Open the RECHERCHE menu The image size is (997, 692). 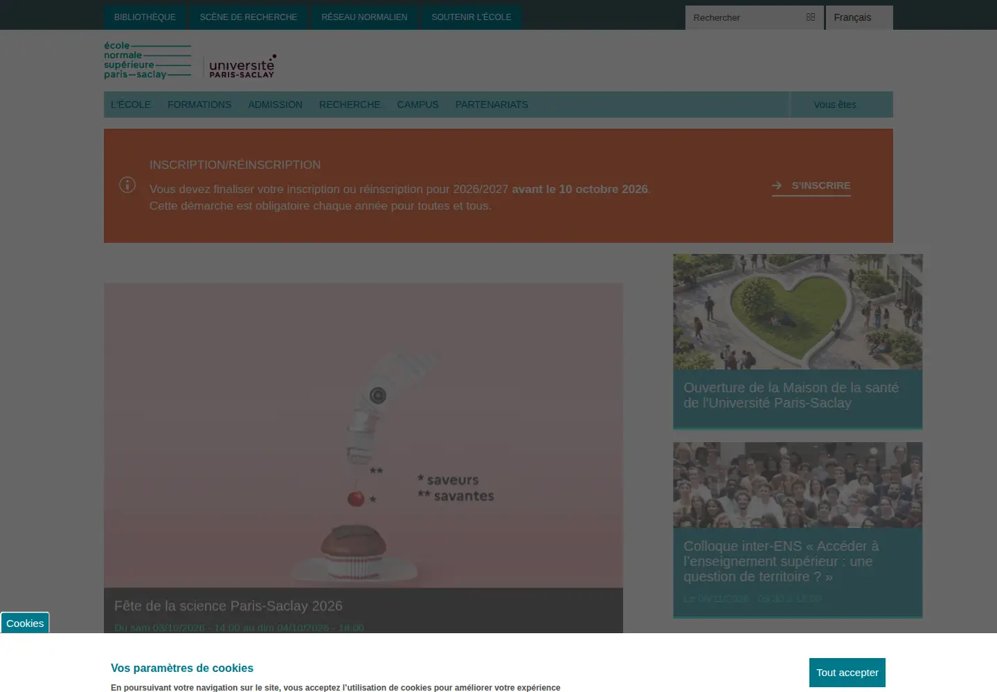click(x=350, y=104)
